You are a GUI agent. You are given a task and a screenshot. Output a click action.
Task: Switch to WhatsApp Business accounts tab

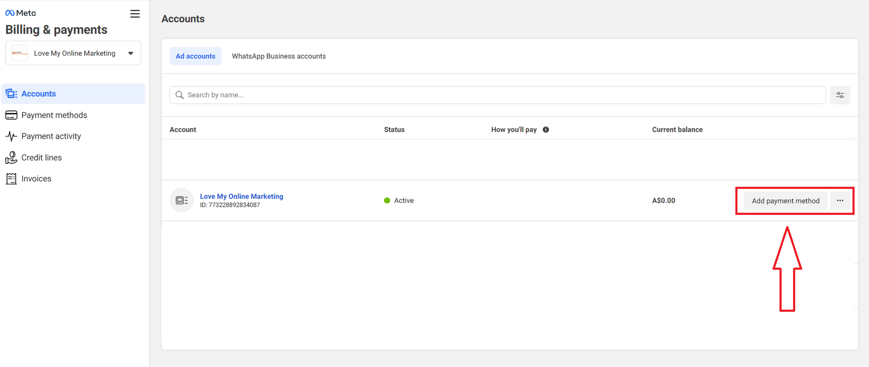click(x=279, y=56)
